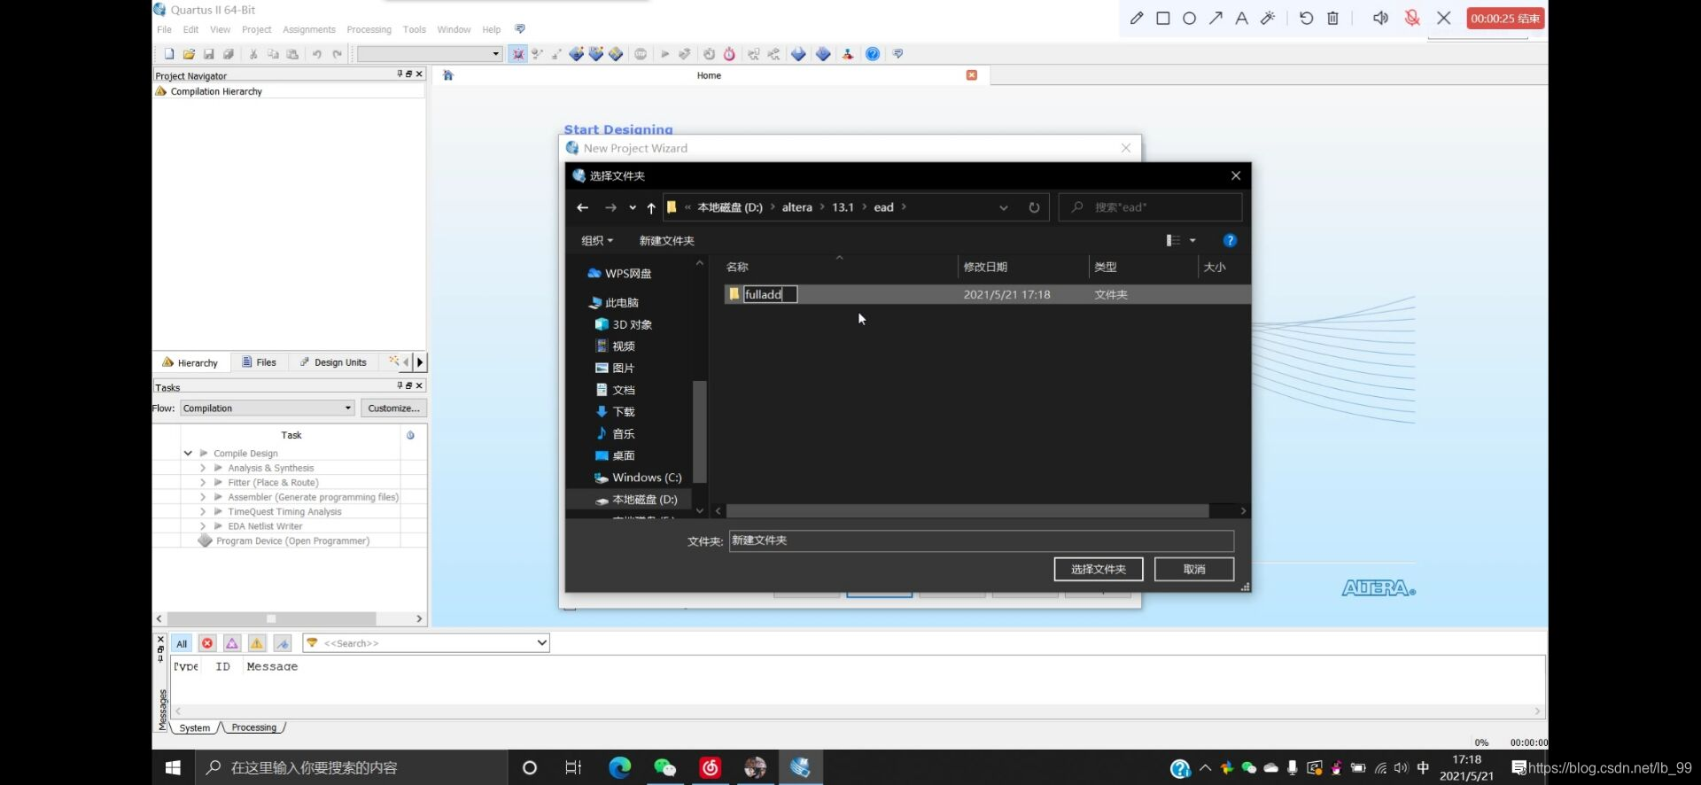This screenshot has height=785, width=1701.
Task: Open the 组织 dropdown menu
Action: coord(597,240)
